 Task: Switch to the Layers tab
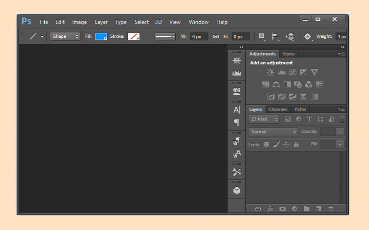[256, 109]
